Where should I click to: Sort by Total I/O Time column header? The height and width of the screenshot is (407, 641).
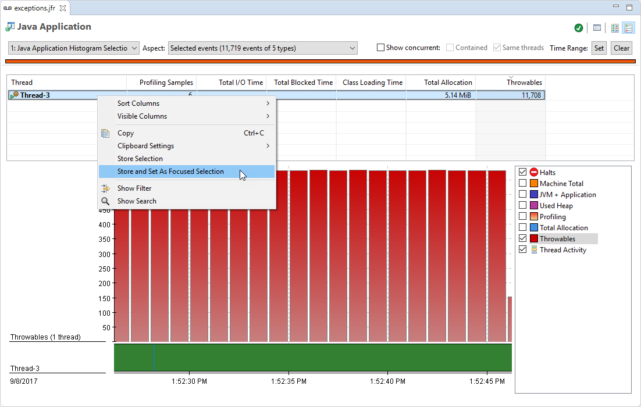coord(232,82)
